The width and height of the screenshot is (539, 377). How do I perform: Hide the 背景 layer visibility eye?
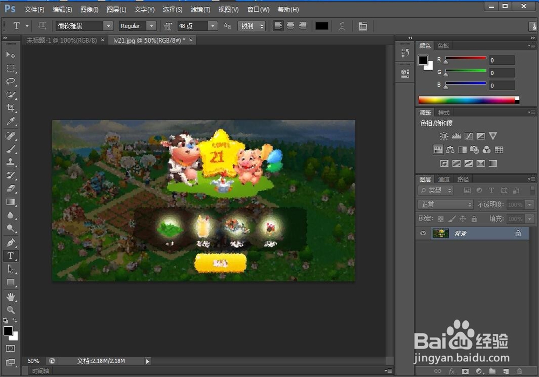pos(423,233)
